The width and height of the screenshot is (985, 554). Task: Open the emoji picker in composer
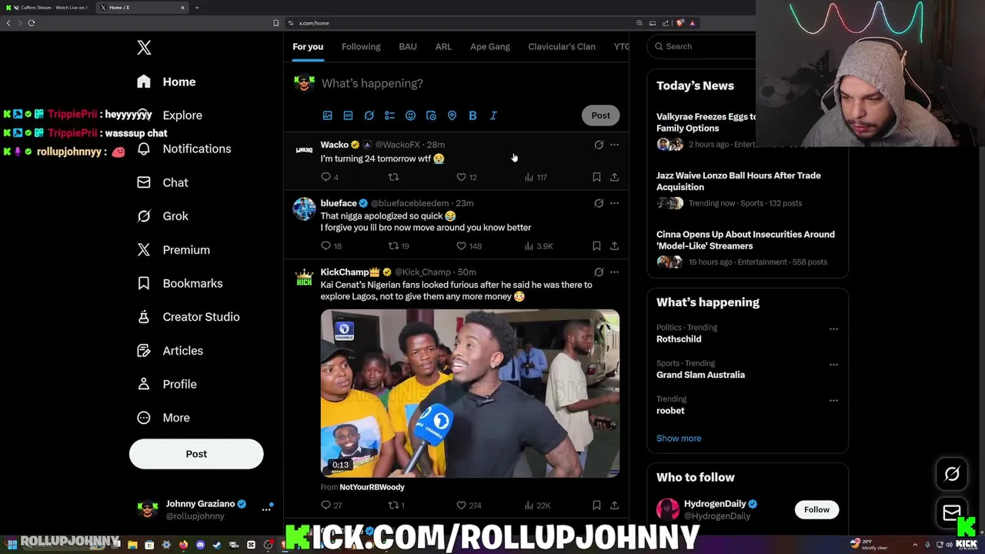point(410,115)
